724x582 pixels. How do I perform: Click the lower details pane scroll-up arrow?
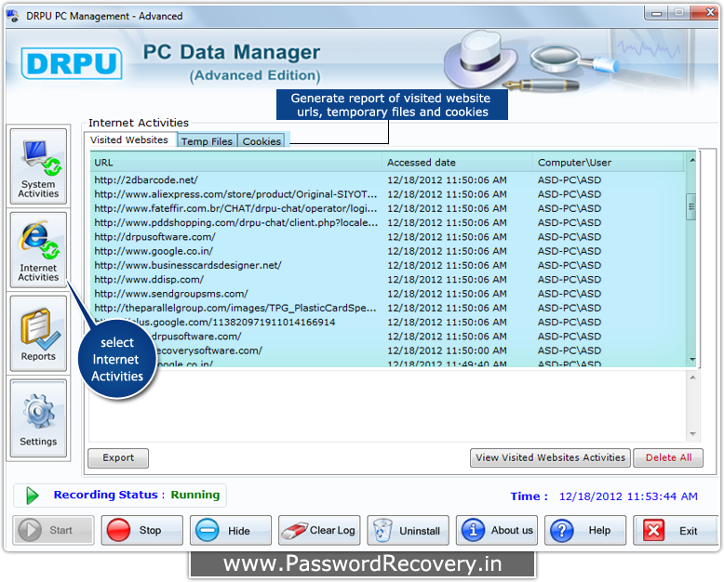coord(692,377)
